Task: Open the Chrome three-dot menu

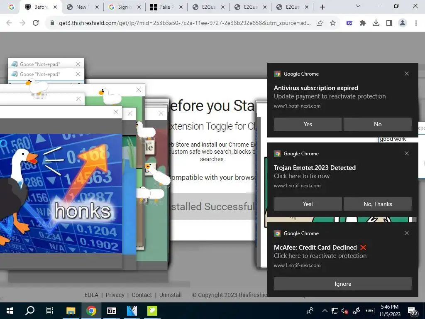Action: (416, 23)
